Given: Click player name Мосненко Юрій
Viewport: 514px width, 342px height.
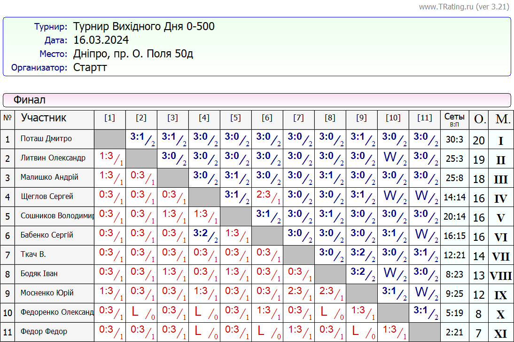Looking at the screenshot, I should tap(47, 293).
